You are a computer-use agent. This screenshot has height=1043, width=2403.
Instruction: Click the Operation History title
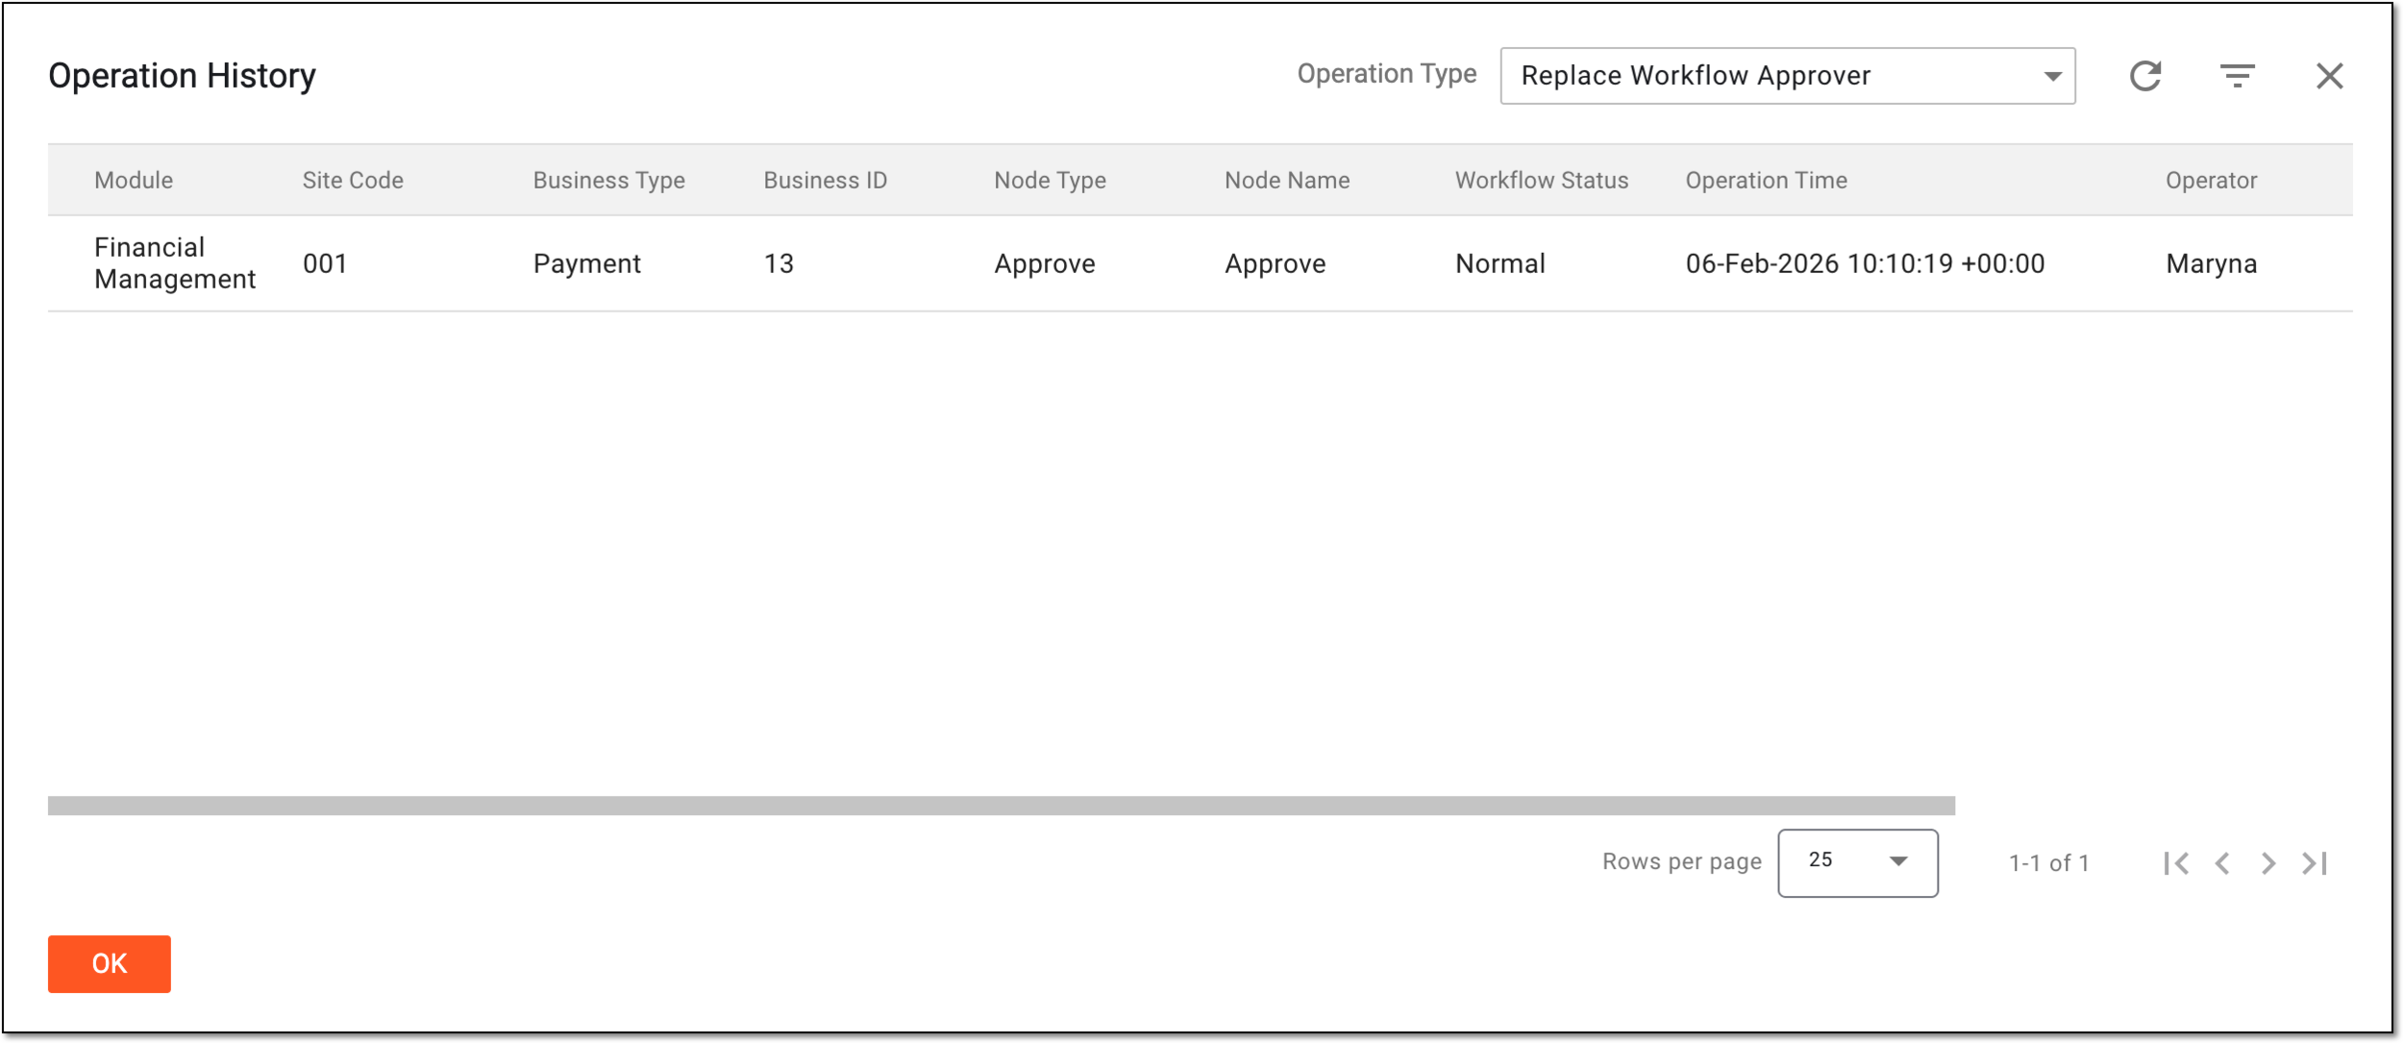[x=182, y=76]
